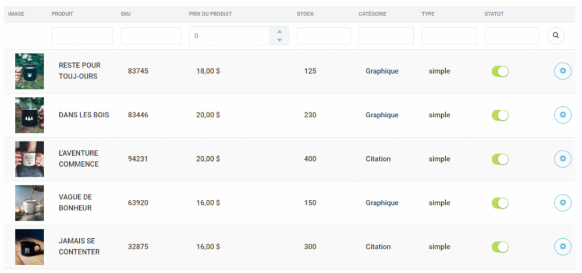
Task: Click price of DANS LES BOIS
Action: pos(208,115)
